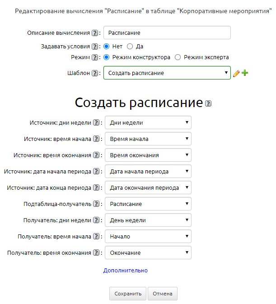
Task: Click the large Создать расписание heading
Action: click(139, 103)
